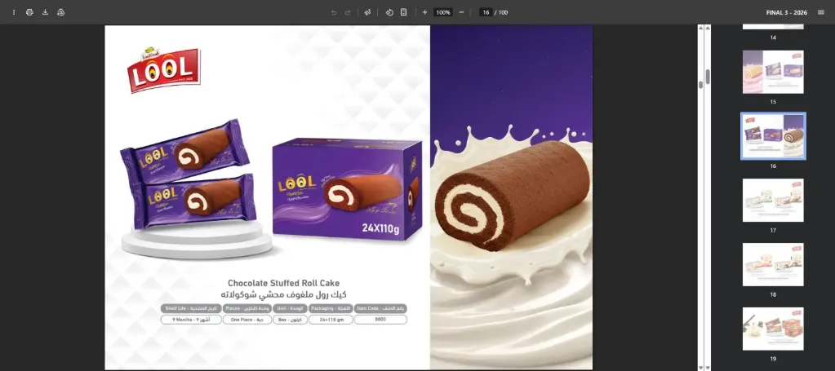This screenshot has width=835, height=371.
Task: Click the Packaging header pill
Action: click(x=331, y=308)
